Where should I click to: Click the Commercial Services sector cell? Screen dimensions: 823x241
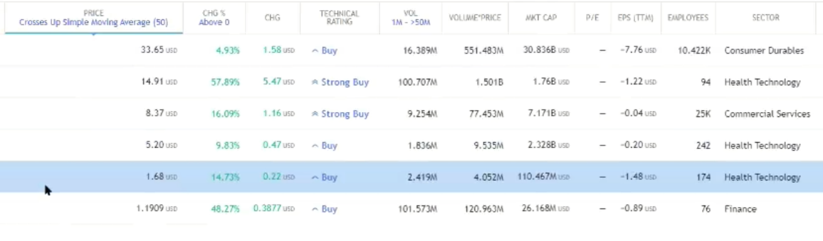[767, 114]
